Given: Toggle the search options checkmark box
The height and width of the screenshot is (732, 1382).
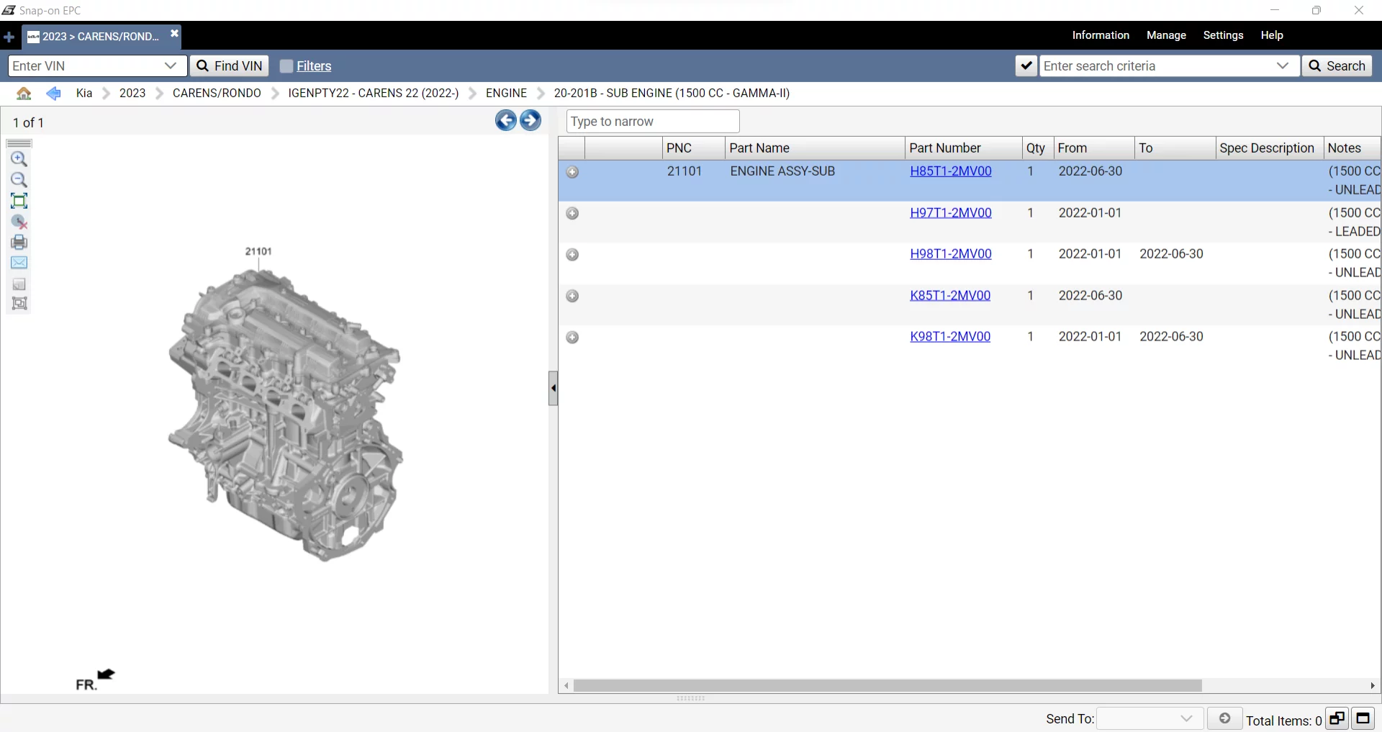Looking at the screenshot, I should tap(1026, 66).
